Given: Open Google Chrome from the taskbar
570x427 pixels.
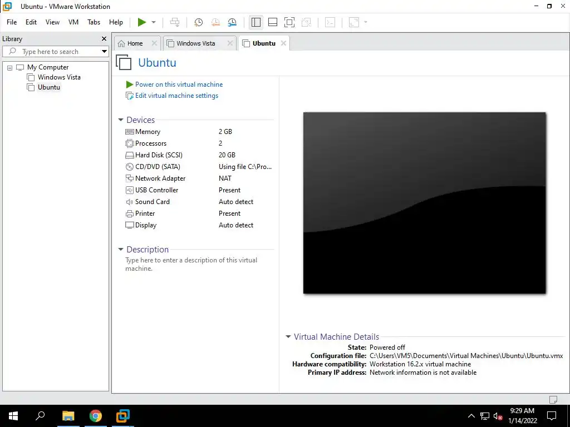Looking at the screenshot, I should coord(96,416).
